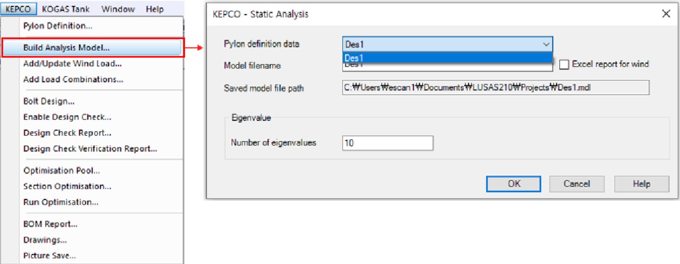The image size is (680, 264).
Task: Select Pylon Definition menu entry
Action: 58,26
